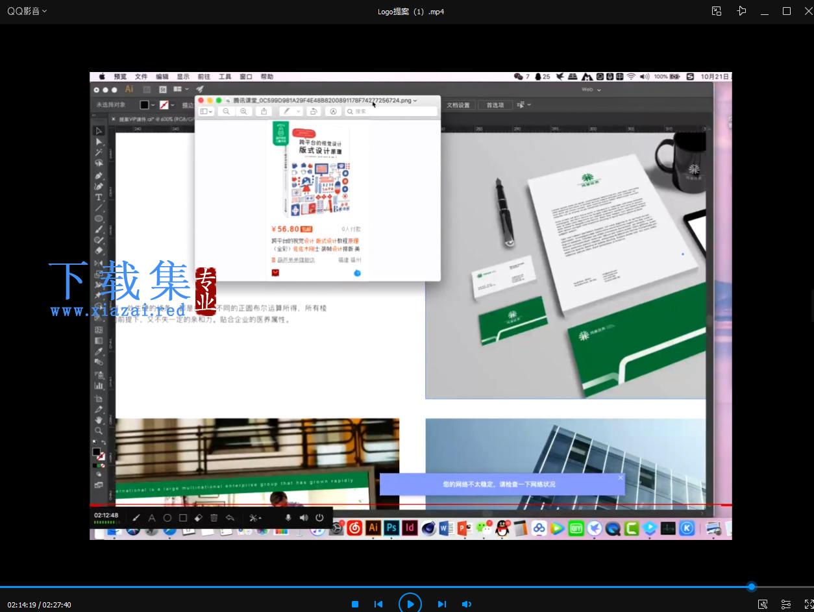Skip to the next video
This screenshot has height=612, width=814.
point(442,604)
